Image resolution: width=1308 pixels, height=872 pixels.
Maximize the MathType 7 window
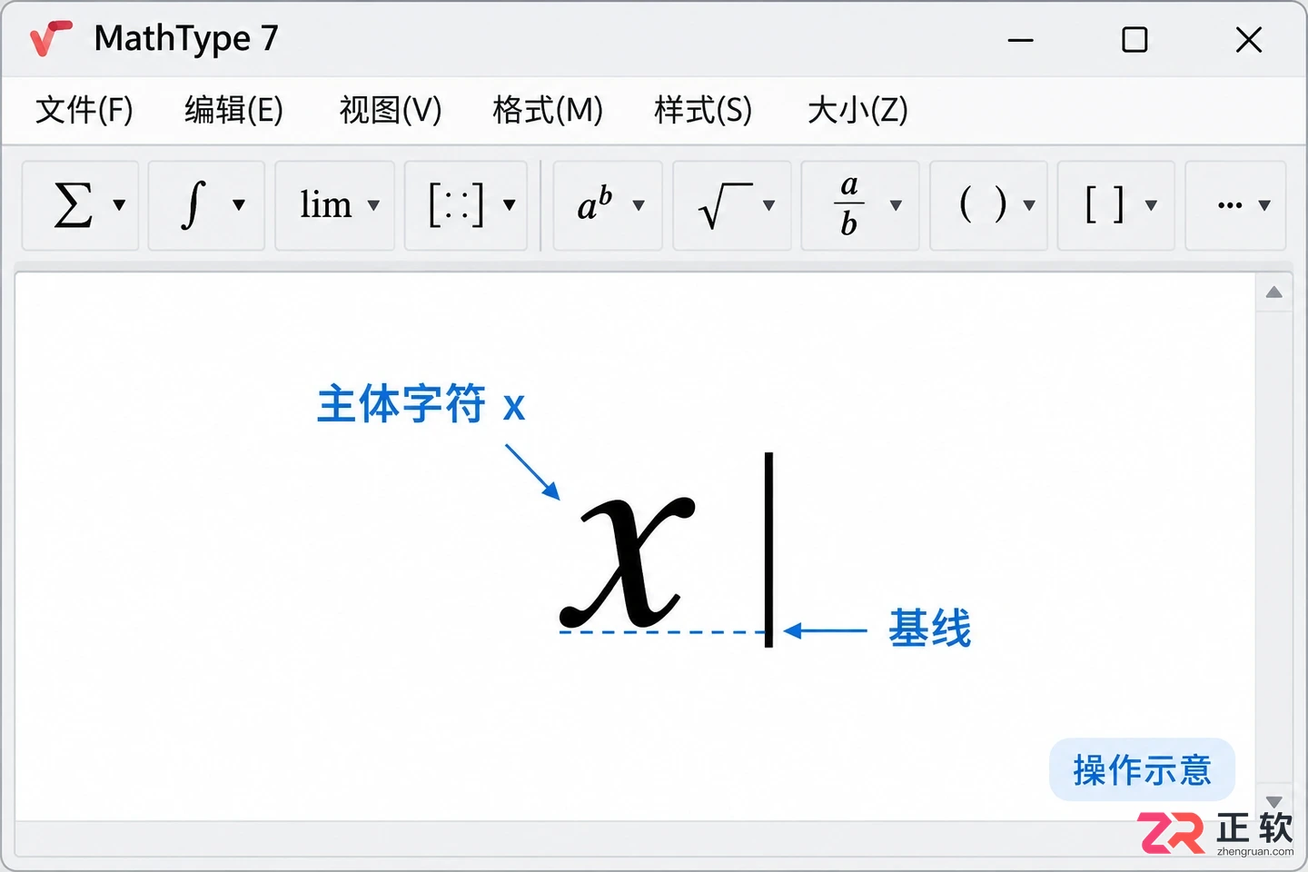(1135, 40)
